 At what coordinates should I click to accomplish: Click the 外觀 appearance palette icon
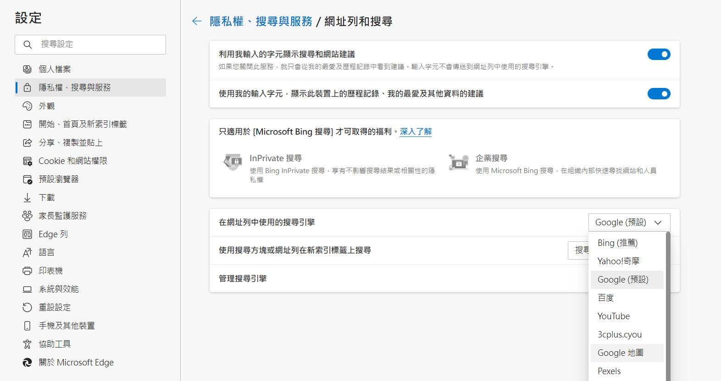pyautogui.click(x=27, y=106)
